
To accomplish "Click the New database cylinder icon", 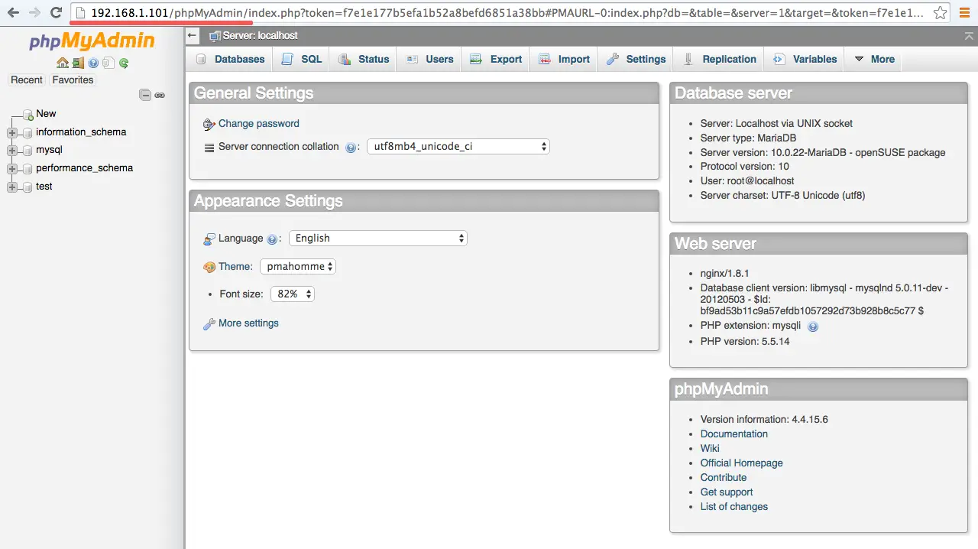I will (x=28, y=114).
